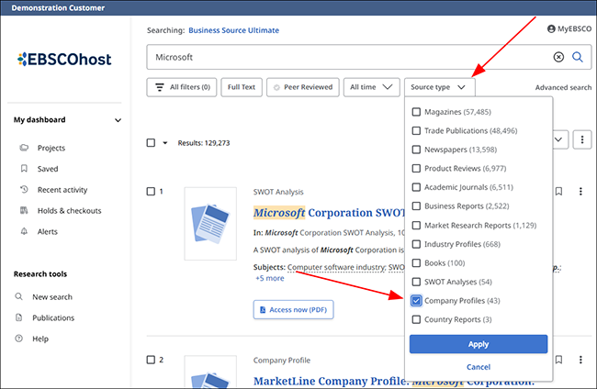Select all results checkbox
The image size is (597, 389).
(152, 143)
